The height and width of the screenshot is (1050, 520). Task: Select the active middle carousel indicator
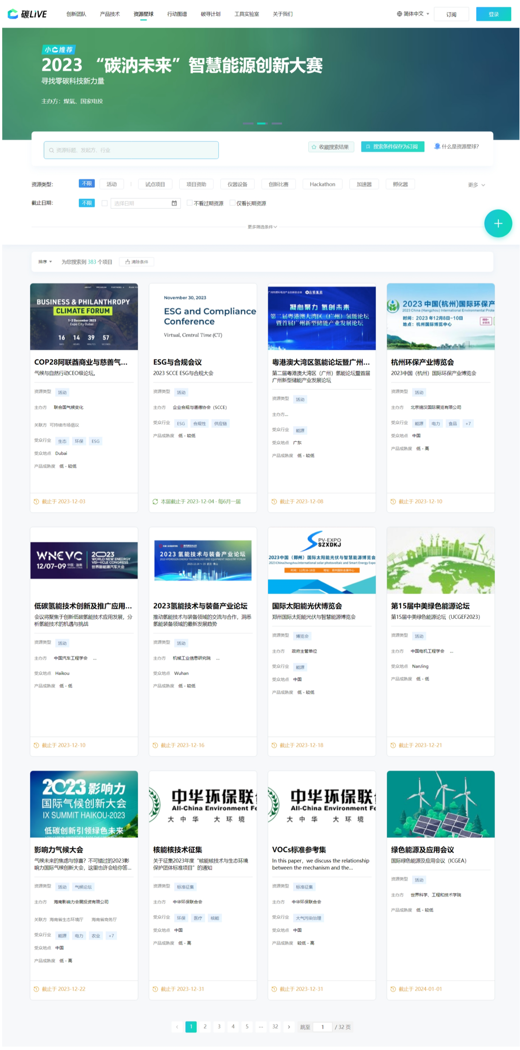[263, 123]
